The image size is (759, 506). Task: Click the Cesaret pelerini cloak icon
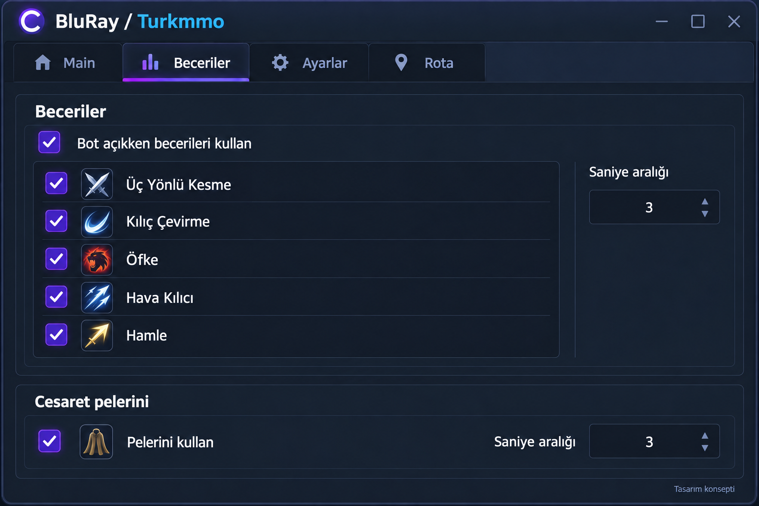(96, 442)
